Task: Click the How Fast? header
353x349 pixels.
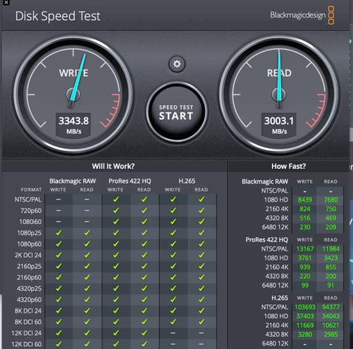Action: click(289, 166)
